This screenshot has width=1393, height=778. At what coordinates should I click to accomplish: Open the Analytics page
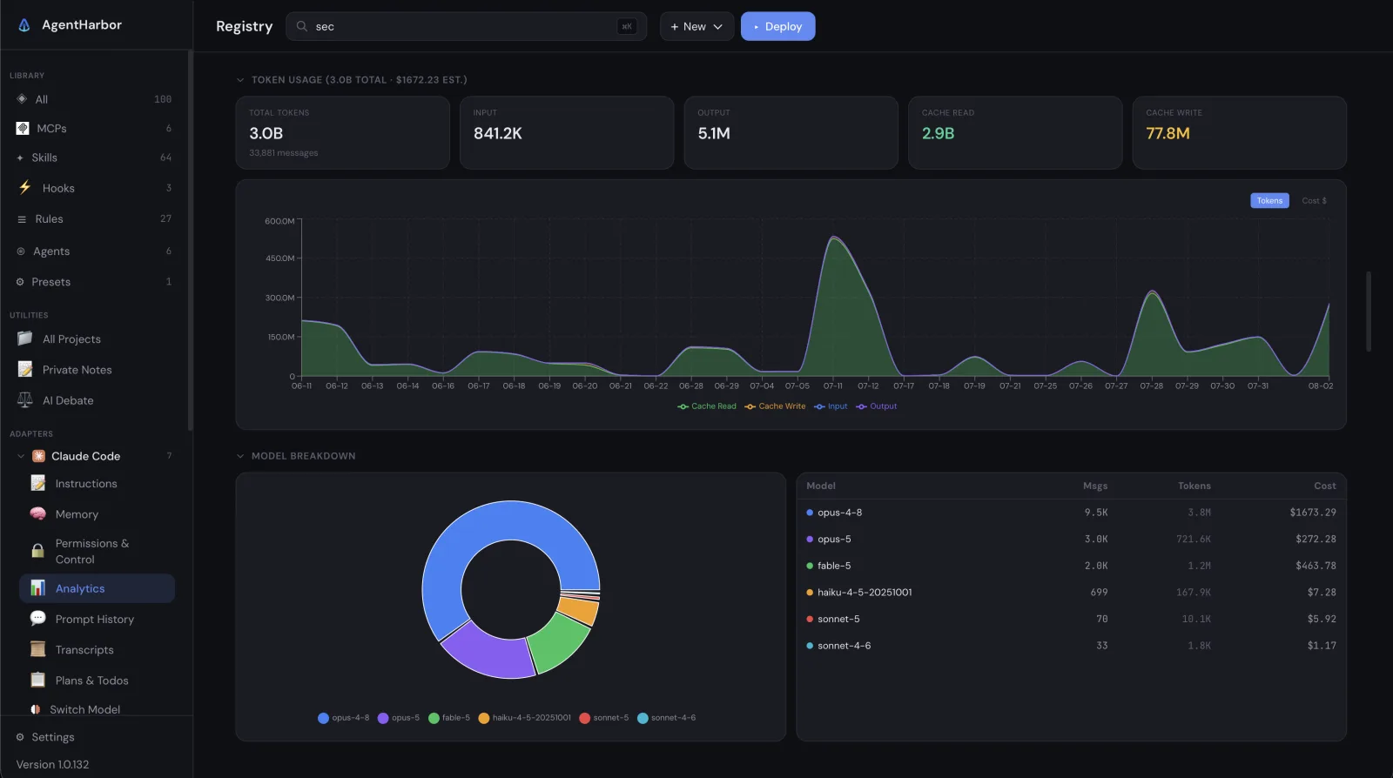97,588
